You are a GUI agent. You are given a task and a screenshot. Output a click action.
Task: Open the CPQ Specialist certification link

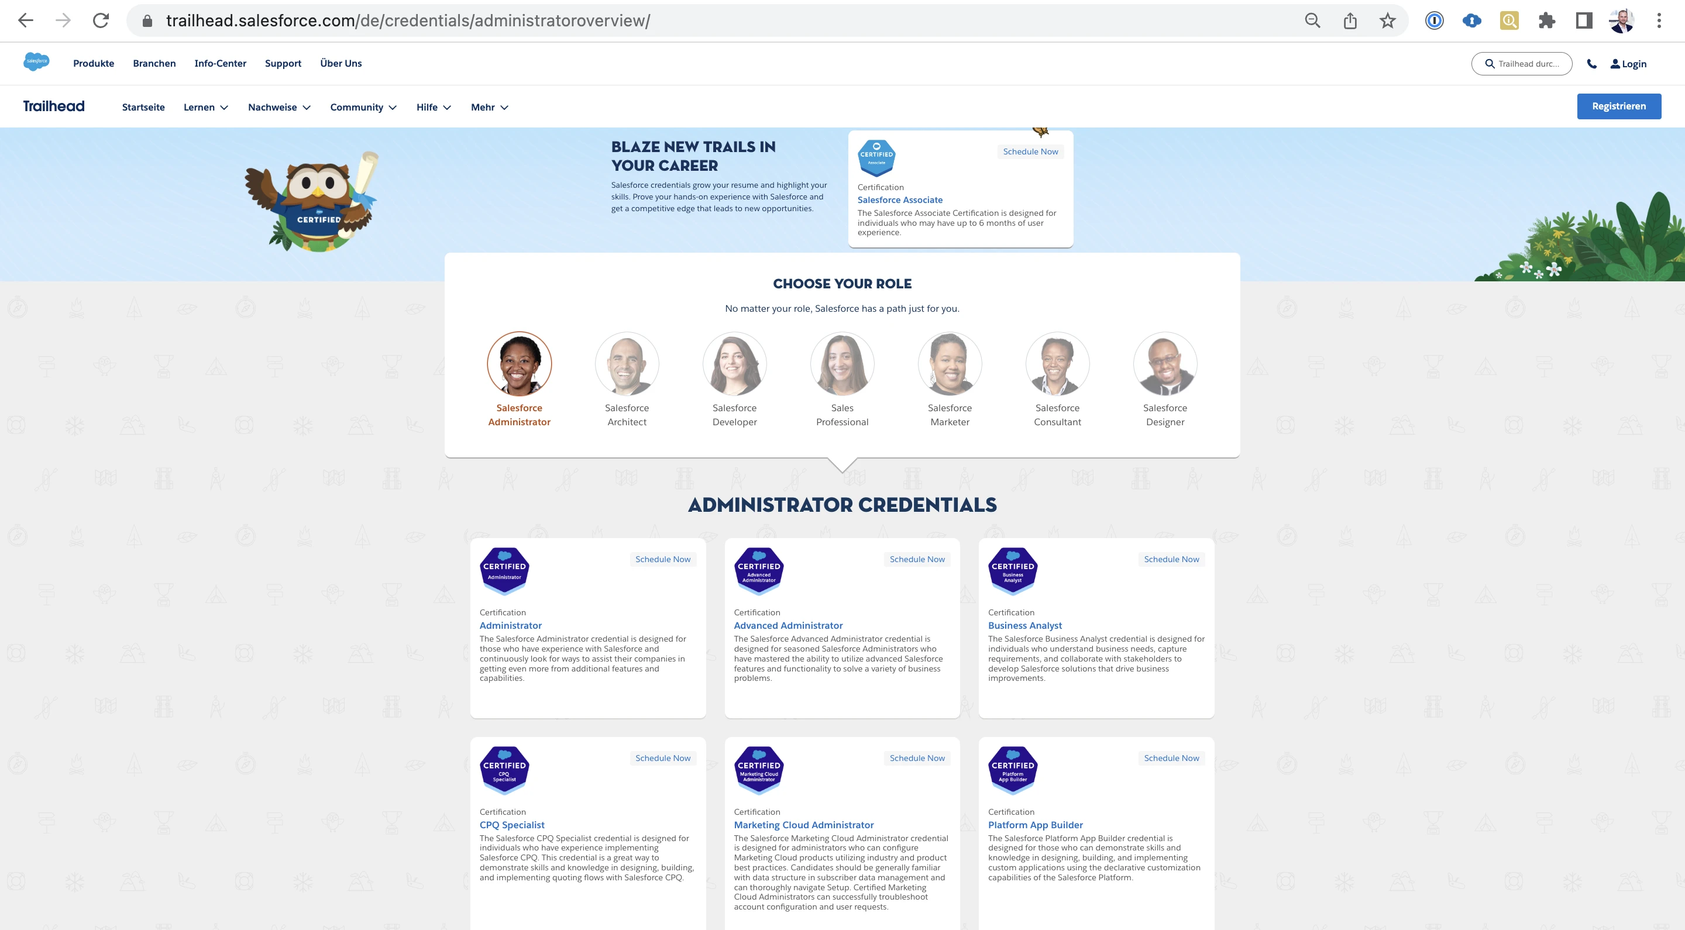click(x=512, y=825)
